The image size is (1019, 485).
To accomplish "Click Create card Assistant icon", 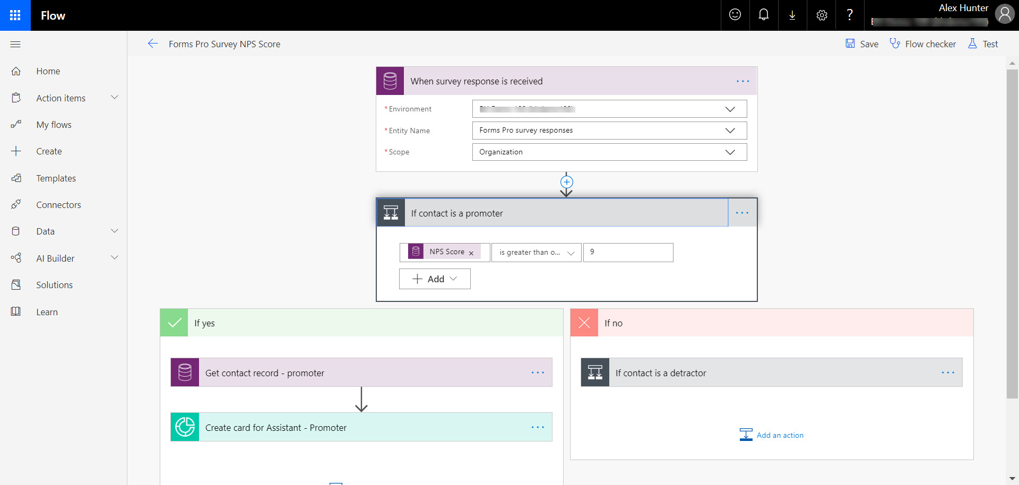I will click(185, 427).
